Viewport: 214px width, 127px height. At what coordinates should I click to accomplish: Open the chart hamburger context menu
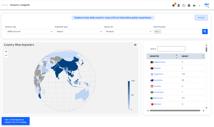(x=135, y=45)
